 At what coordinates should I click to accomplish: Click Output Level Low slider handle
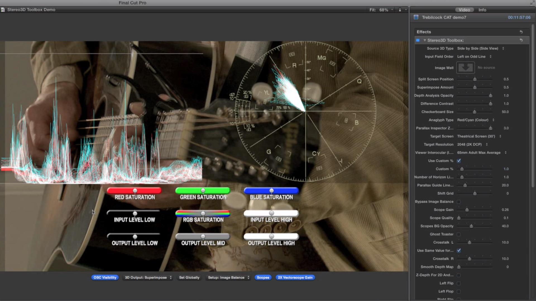(135, 237)
